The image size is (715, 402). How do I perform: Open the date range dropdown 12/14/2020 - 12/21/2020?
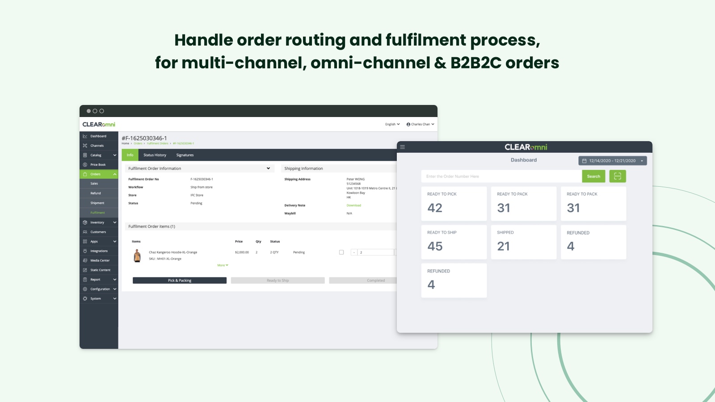click(x=613, y=161)
